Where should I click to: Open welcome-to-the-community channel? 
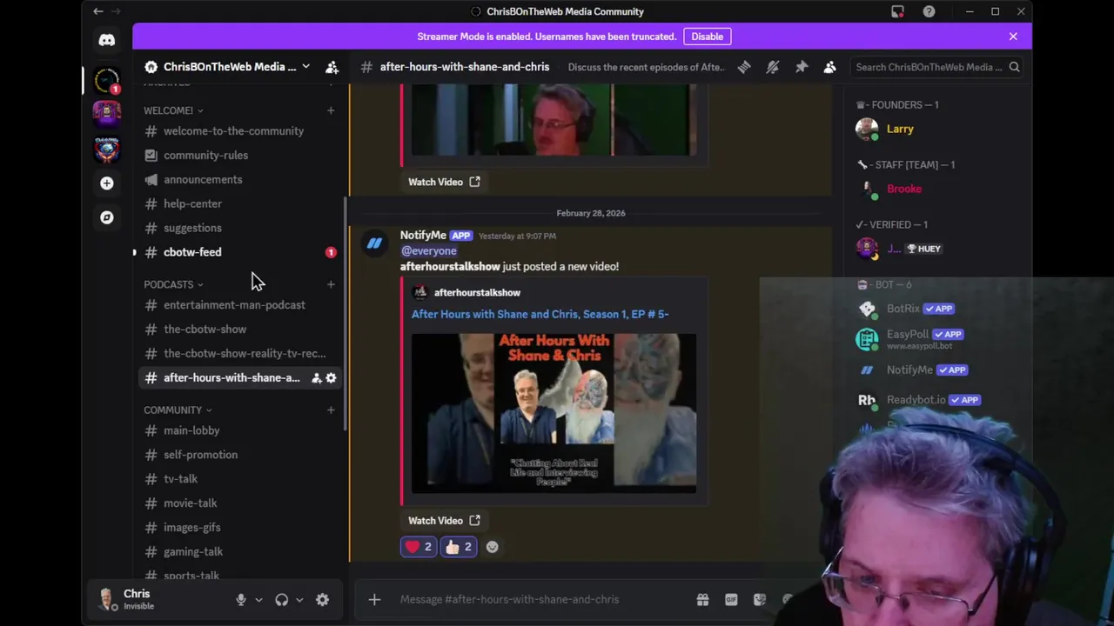click(239, 130)
